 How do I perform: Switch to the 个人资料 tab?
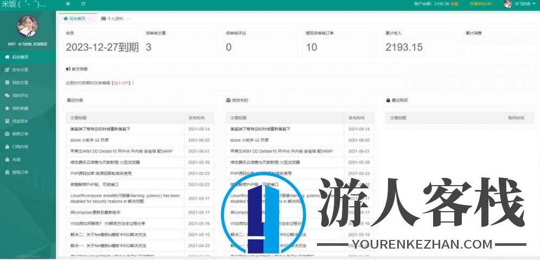point(112,18)
